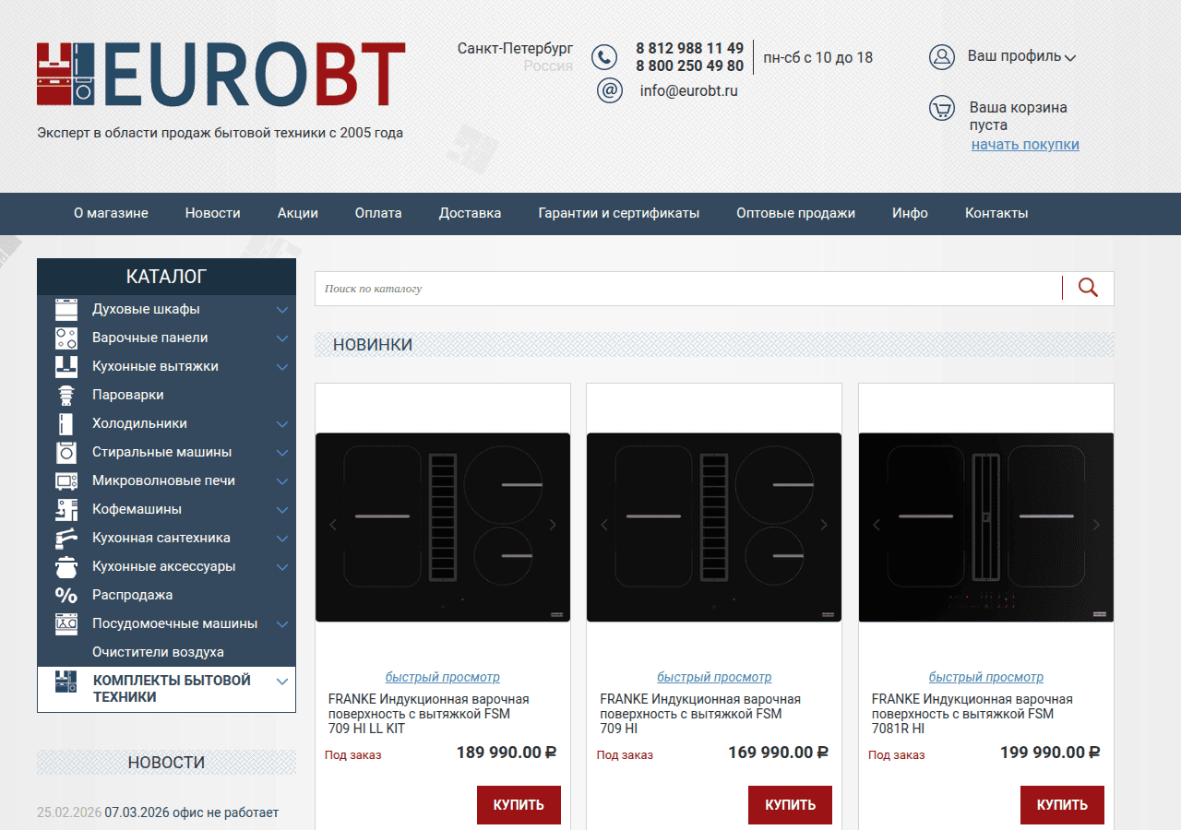Click the email @ icon
Screen dimensions: 1181x830
coord(610,90)
